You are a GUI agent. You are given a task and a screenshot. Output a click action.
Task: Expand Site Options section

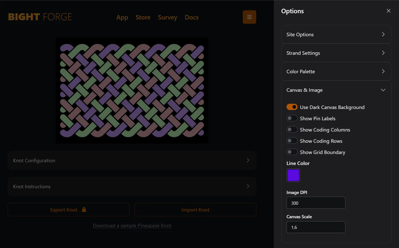(x=336, y=34)
